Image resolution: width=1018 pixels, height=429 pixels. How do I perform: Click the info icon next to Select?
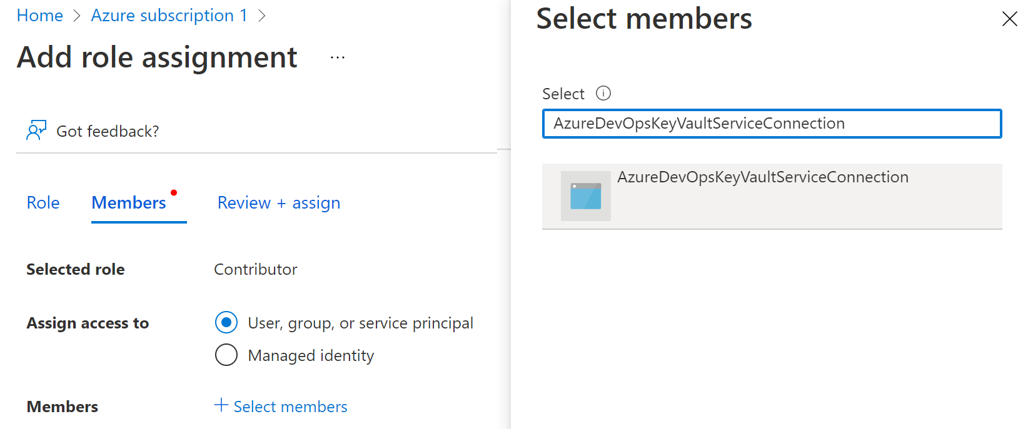pos(603,93)
